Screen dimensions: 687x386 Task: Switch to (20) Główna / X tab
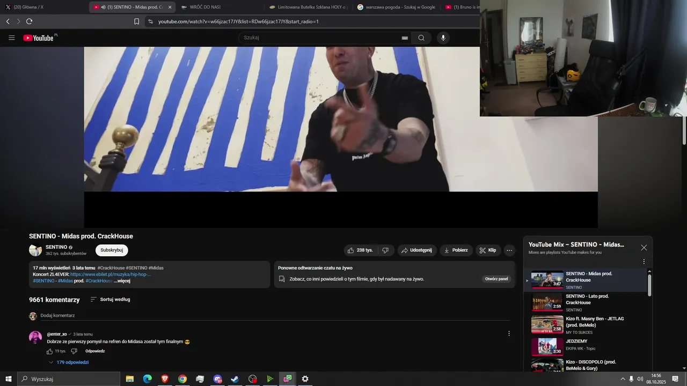pos(43,7)
